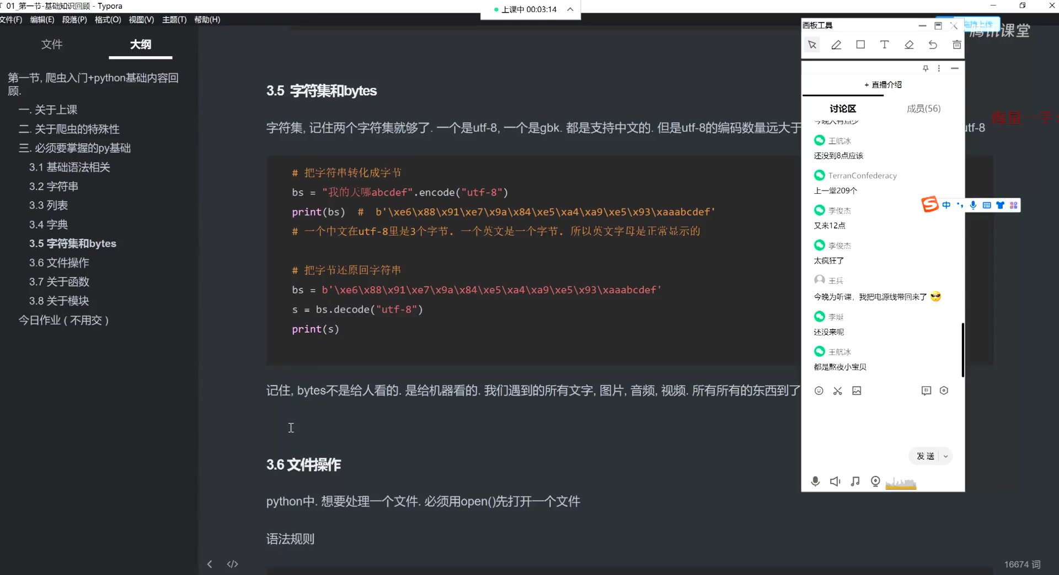Click the Sogou voice input microphone
The width and height of the screenshot is (1059, 575).
tap(973, 205)
